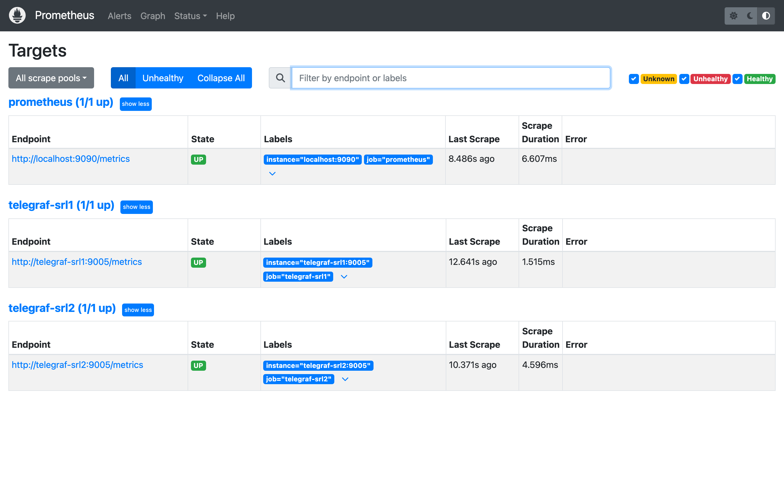Click the 8.486s ago last scrape value
The height and width of the screenshot is (504, 784).
click(x=471, y=159)
